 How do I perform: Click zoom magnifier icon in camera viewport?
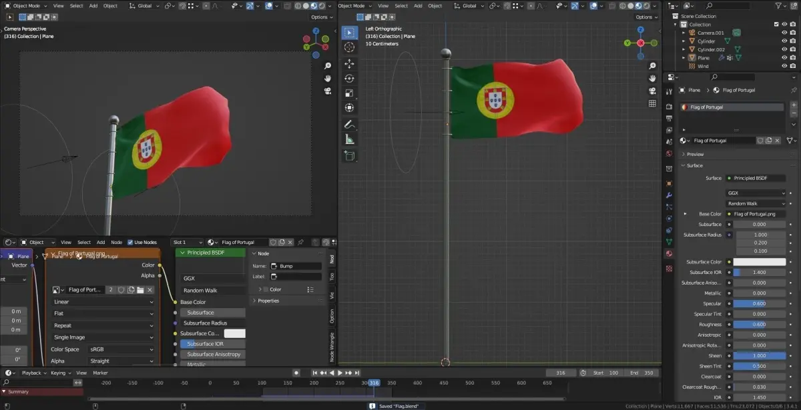[x=328, y=66]
